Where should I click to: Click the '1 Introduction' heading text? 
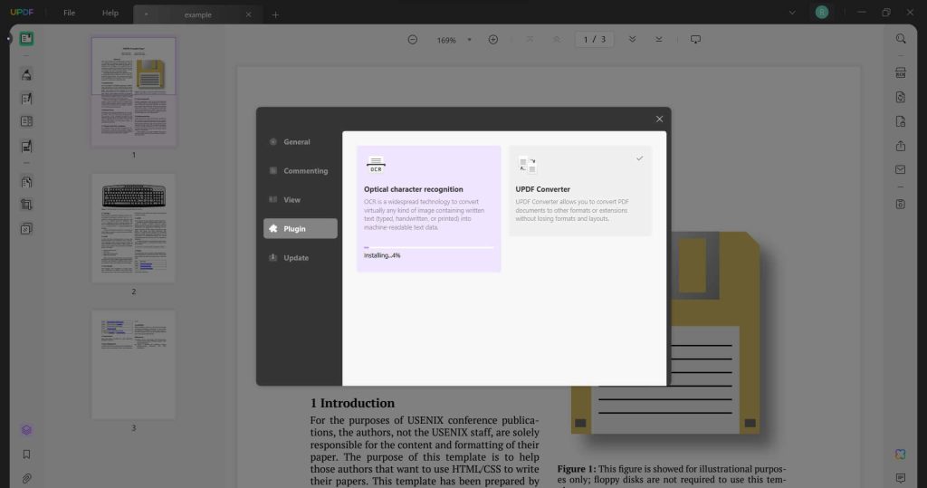pos(352,404)
